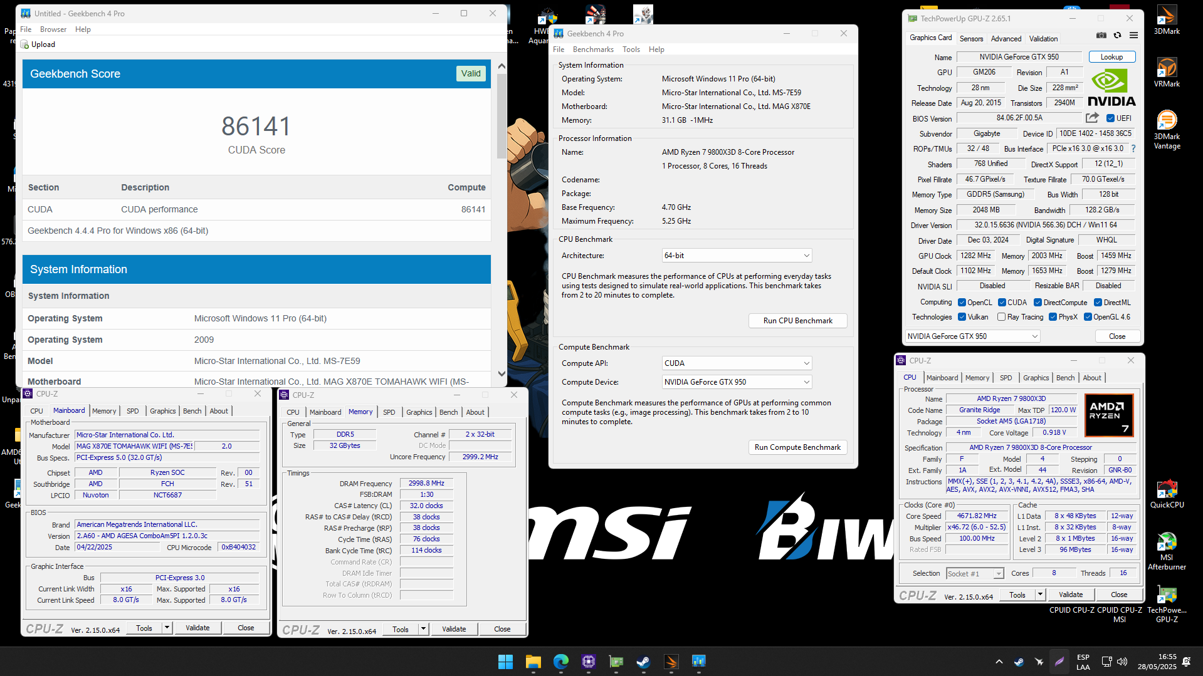Toggle the CUDA checkbox in GPU-Z
Image resolution: width=1203 pixels, height=676 pixels.
(1002, 303)
